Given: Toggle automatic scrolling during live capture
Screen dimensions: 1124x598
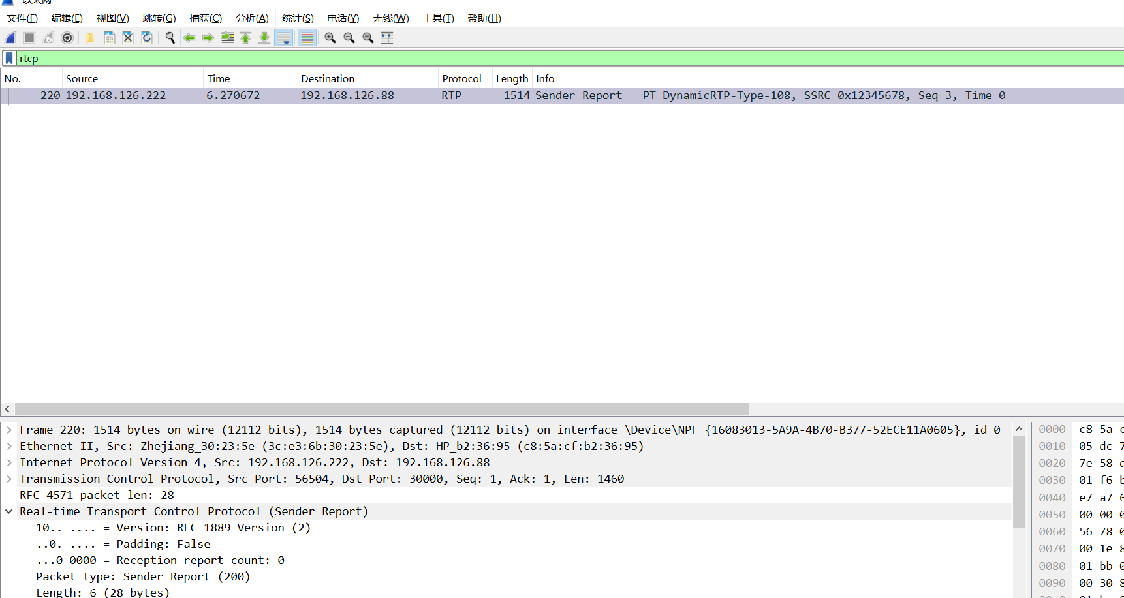Looking at the screenshot, I should click(x=284, y=37).
